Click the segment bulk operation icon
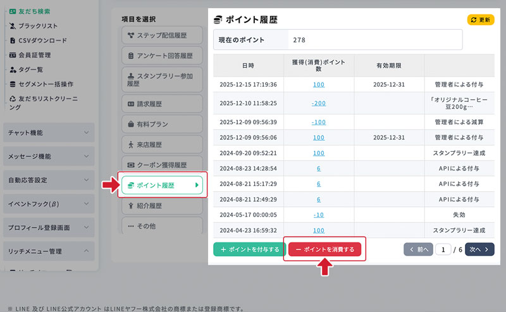The width and height of the screenshot is (506, 312). 13,84
